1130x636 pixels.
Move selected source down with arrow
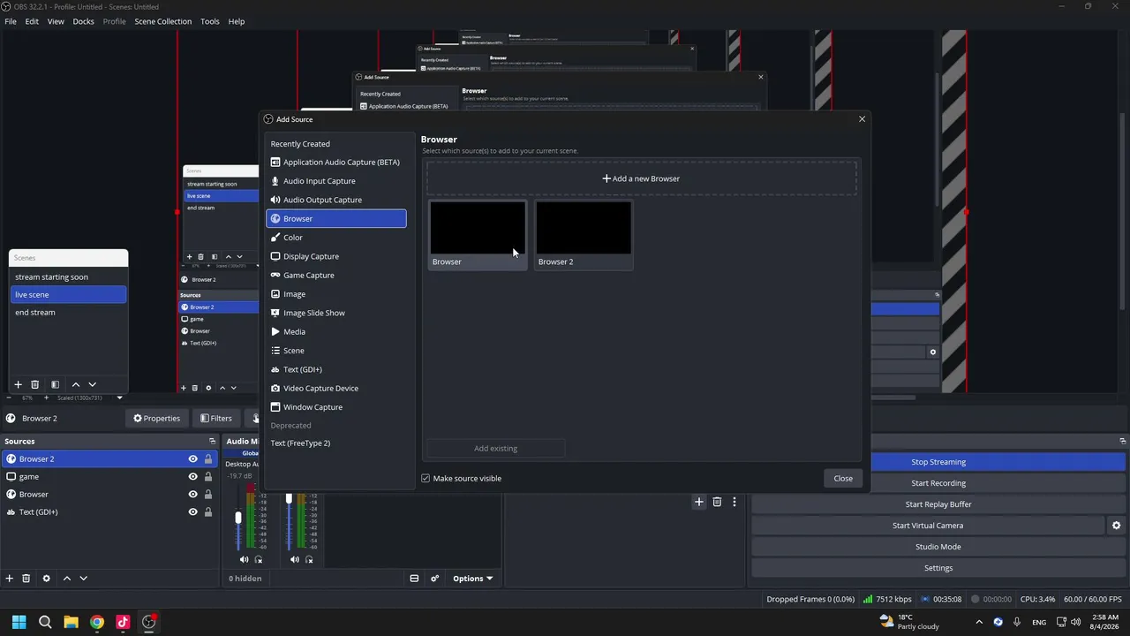[83, 579]
